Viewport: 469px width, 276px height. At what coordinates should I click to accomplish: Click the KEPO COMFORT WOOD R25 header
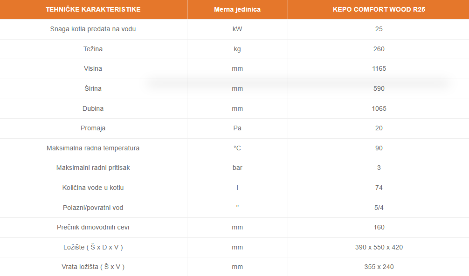pos(379,9)
